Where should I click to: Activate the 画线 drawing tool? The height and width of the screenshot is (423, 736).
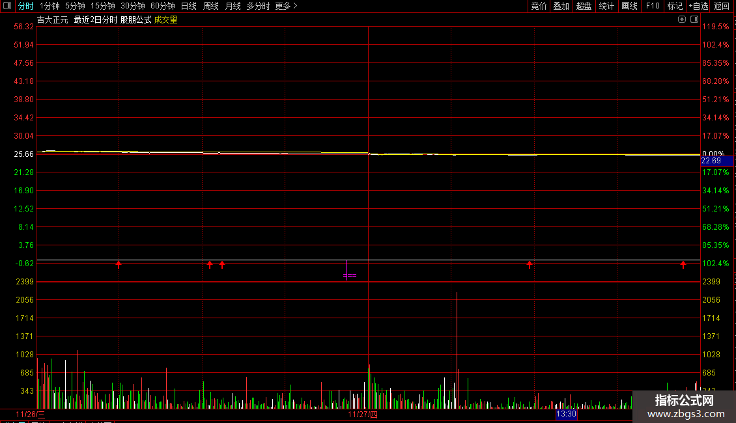(629, 6)
